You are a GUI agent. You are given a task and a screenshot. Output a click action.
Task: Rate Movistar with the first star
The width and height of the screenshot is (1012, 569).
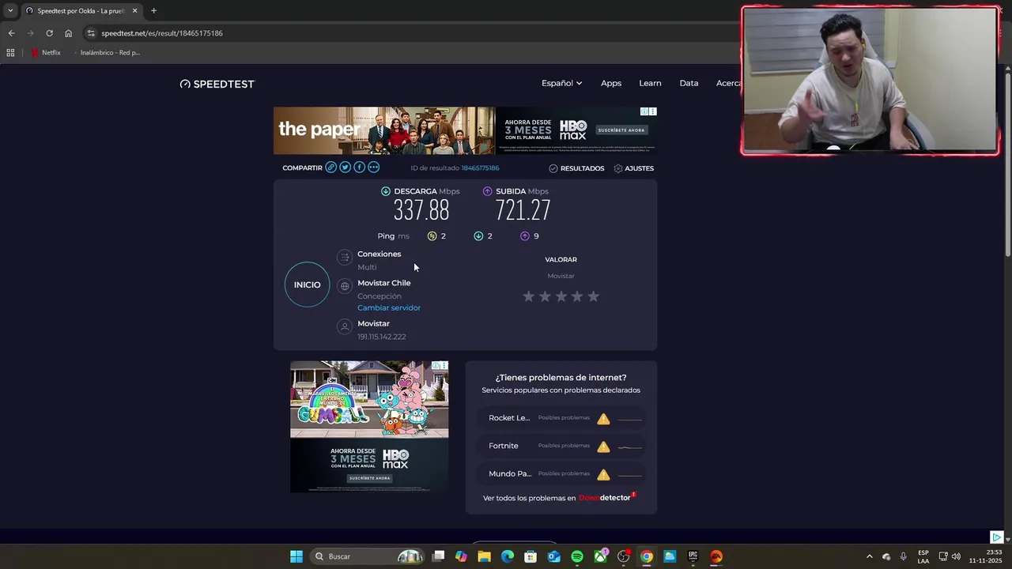tap(528, 296)
